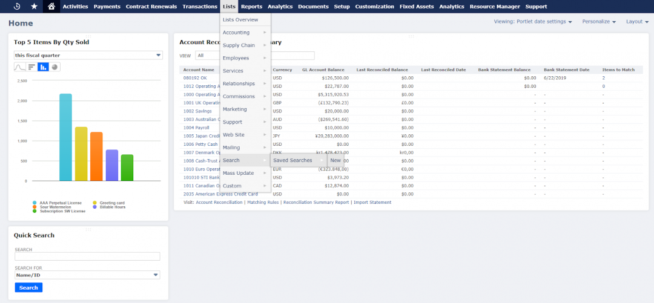This screenshot has width=654, height=303.
Task: Open account 1002 Savings link
Action: [x=197, y=111]
